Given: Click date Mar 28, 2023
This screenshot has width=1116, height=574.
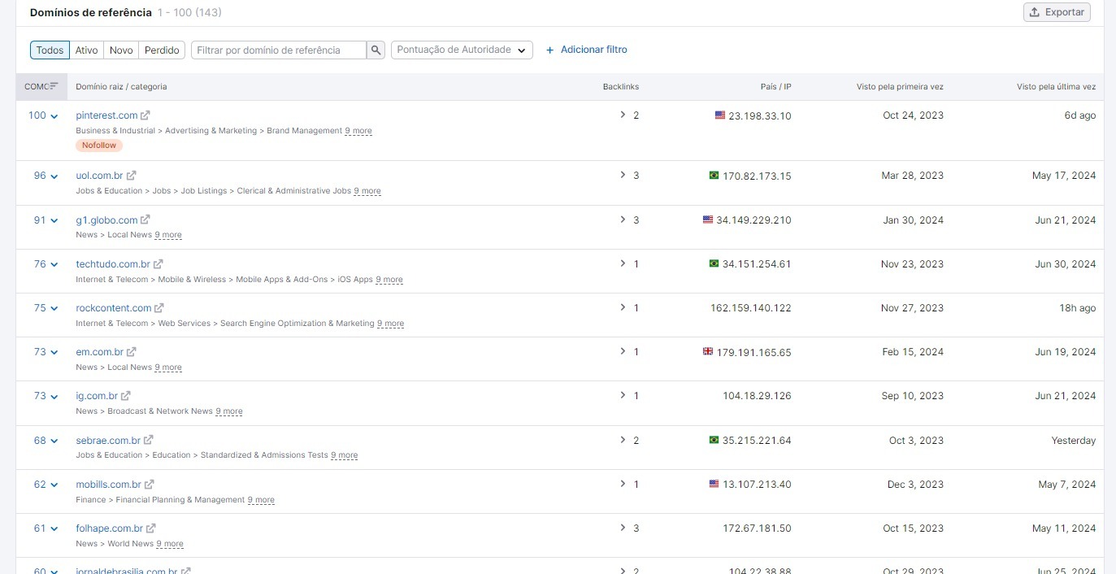Looking at the screenshot, I should click(913, 176).
